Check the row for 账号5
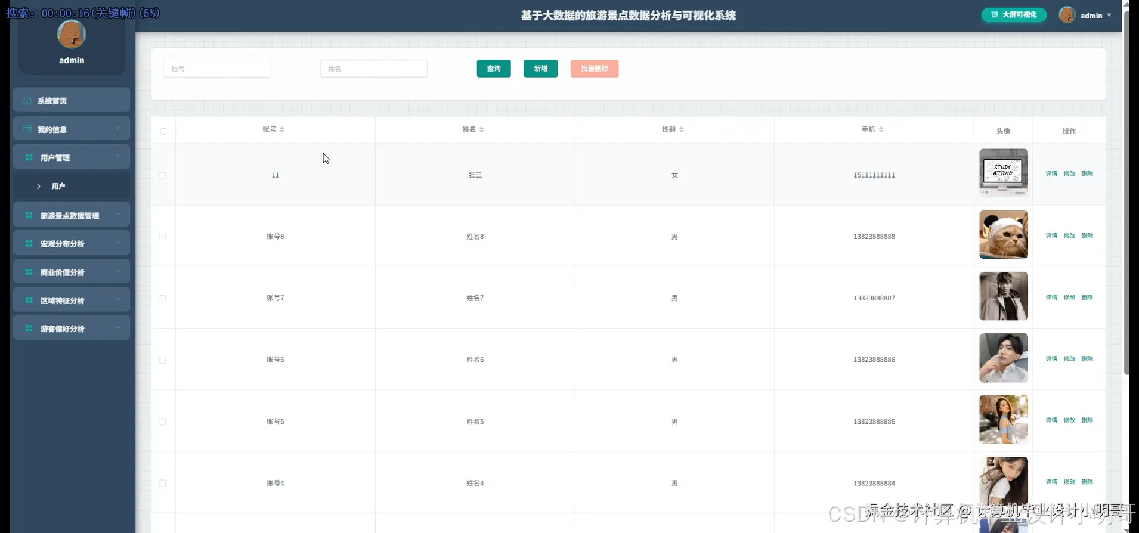The image size is (1139, 533). tap(162, 422)
